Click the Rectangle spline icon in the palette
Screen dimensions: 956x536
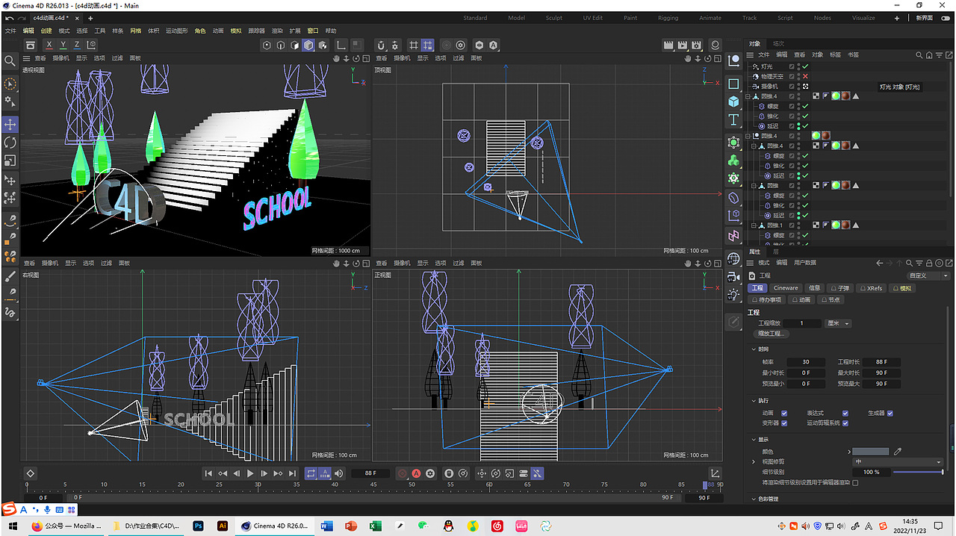click(x=733, y=84)
